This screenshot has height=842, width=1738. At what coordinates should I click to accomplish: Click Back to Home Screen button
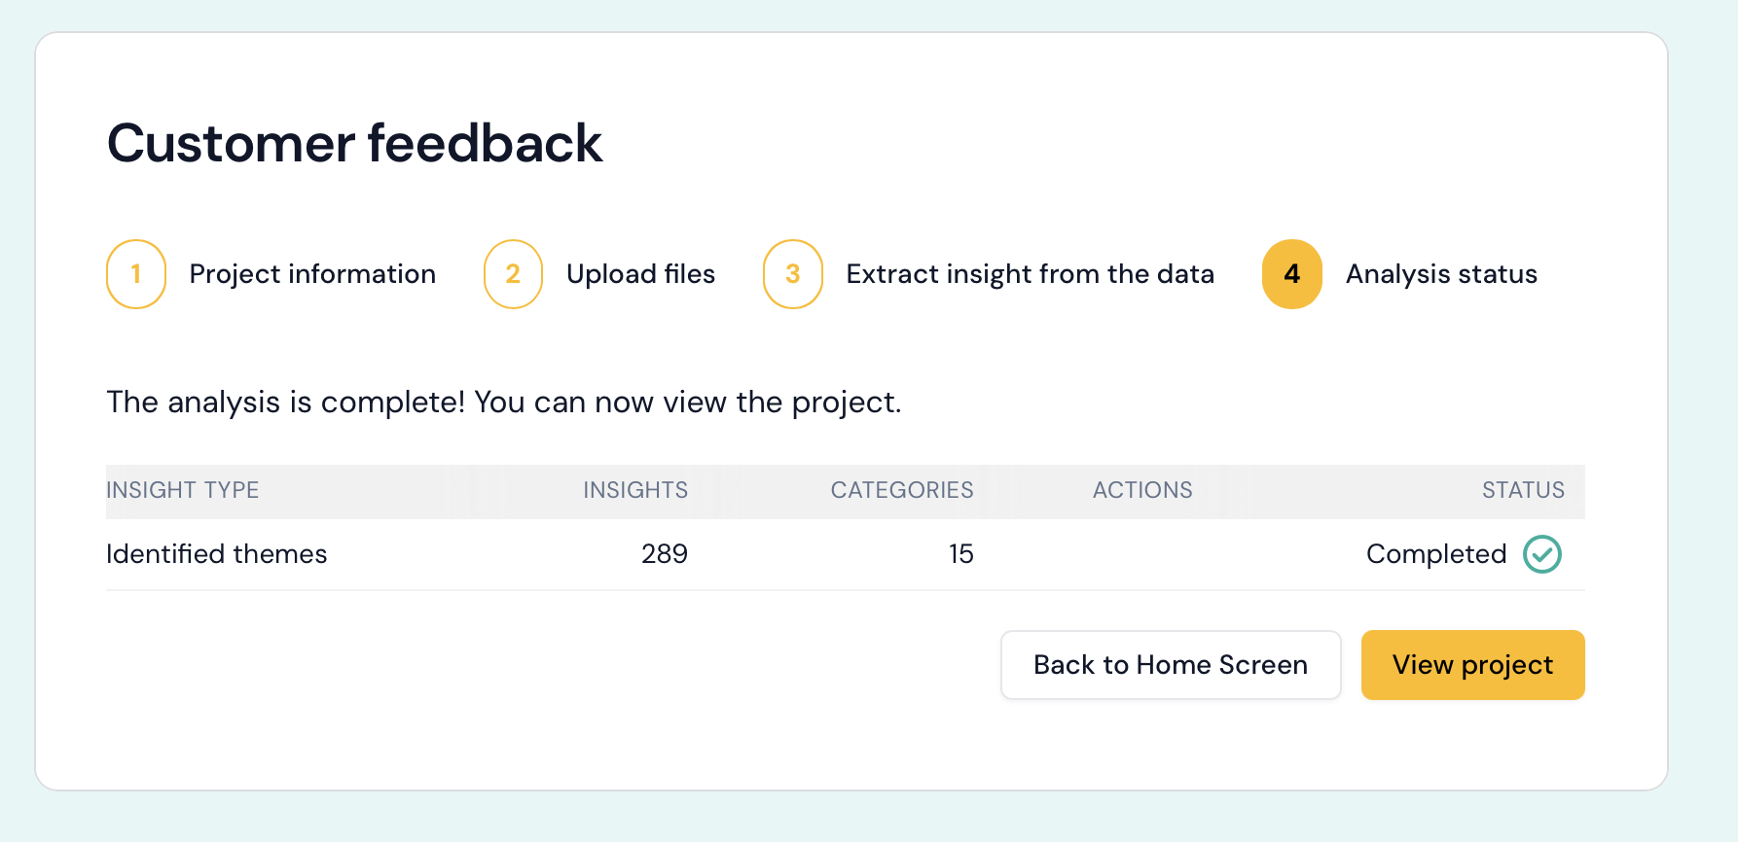click(1171, 665)
